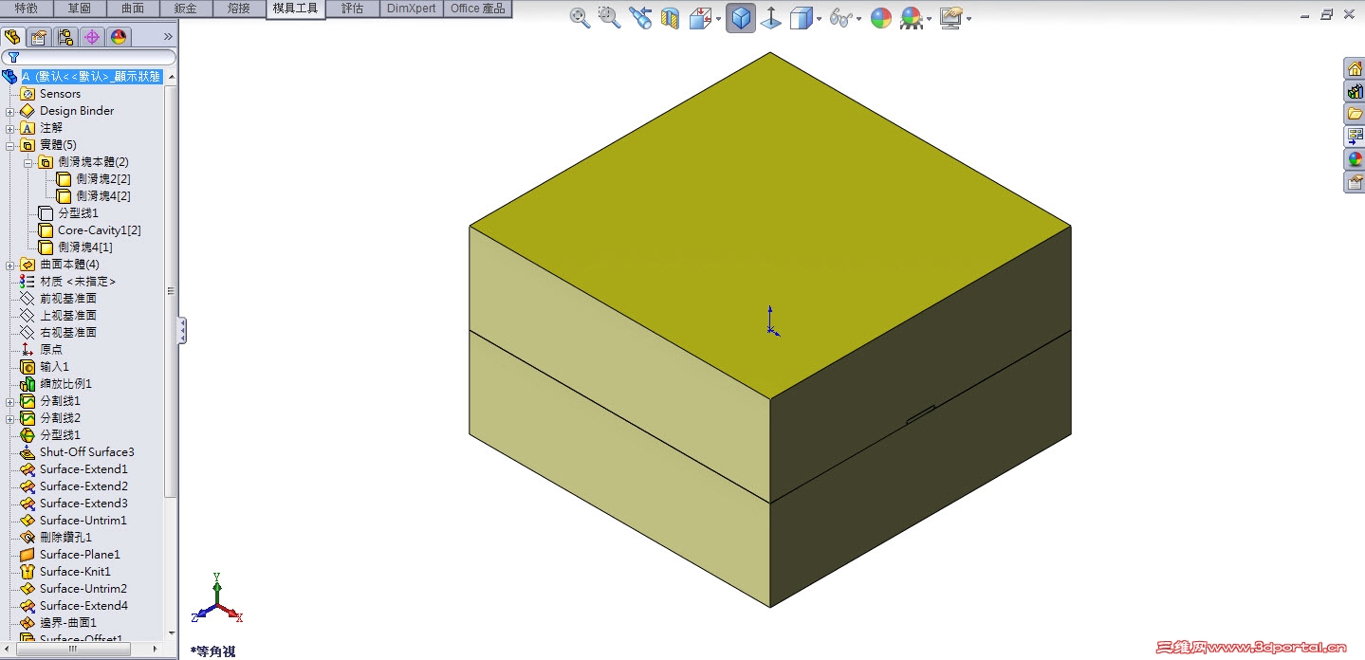Expand the 分割线1 feature node

[10, 401]
